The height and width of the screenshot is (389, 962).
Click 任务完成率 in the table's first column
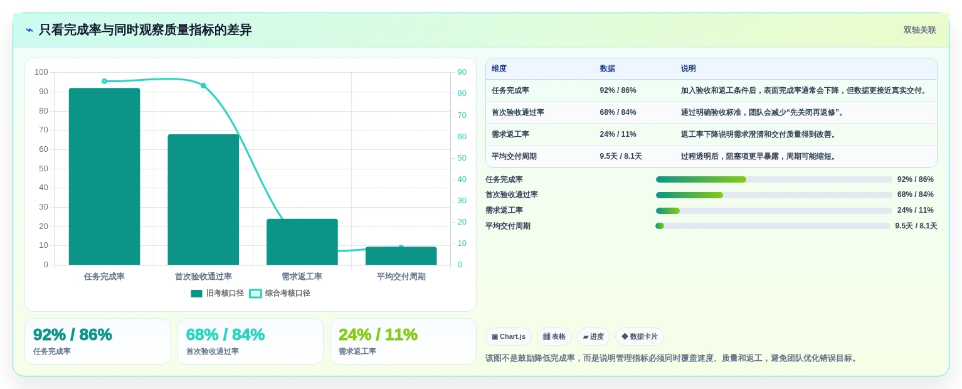(x=510, y=90)
